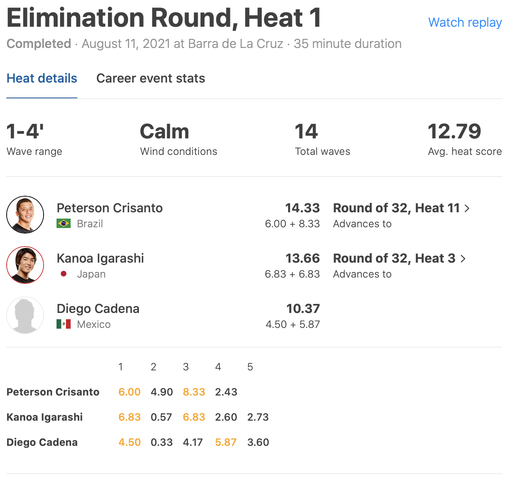Viewport: 511px width, 482px height.
Task: Click Igarashi's 2.73 fifth wave score
Action: (258, 417)
